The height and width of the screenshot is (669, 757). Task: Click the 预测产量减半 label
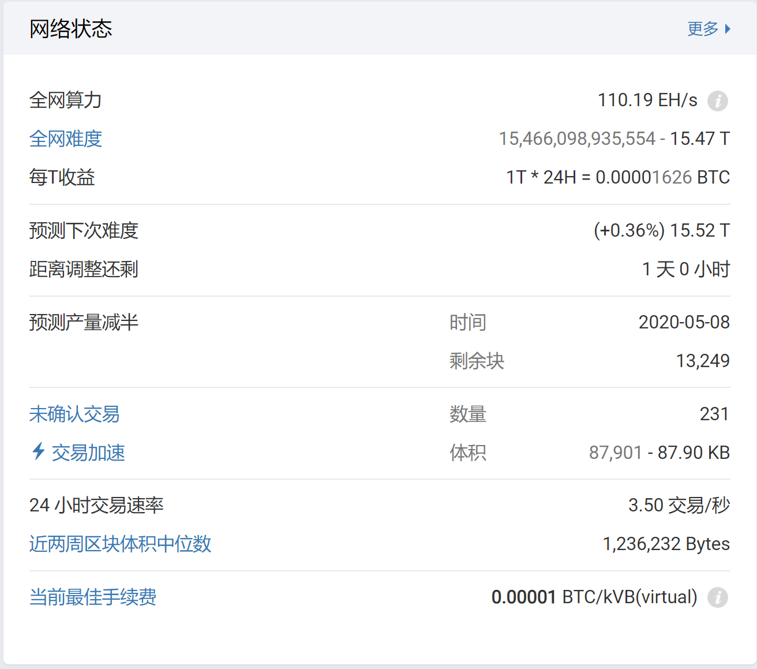pos(84,322)
